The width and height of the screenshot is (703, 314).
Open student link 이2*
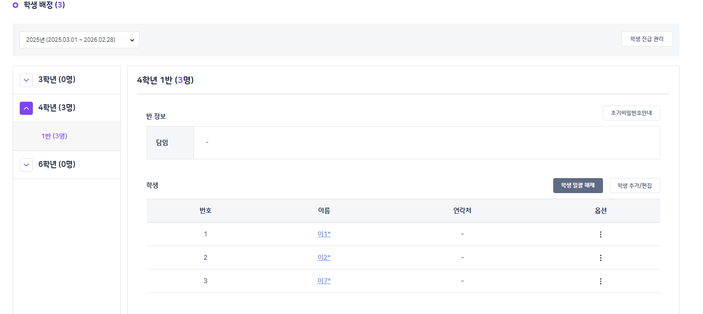click(324, 257)
